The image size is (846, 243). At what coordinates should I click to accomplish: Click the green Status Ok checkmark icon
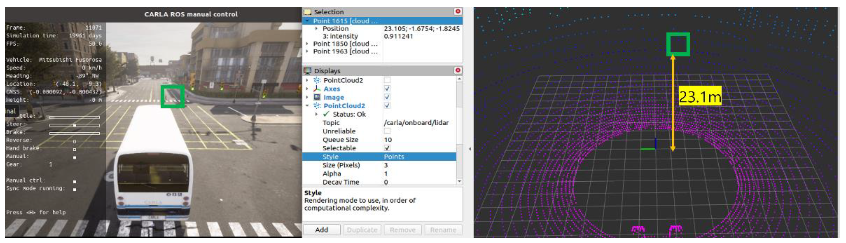[x=326, y=114]
